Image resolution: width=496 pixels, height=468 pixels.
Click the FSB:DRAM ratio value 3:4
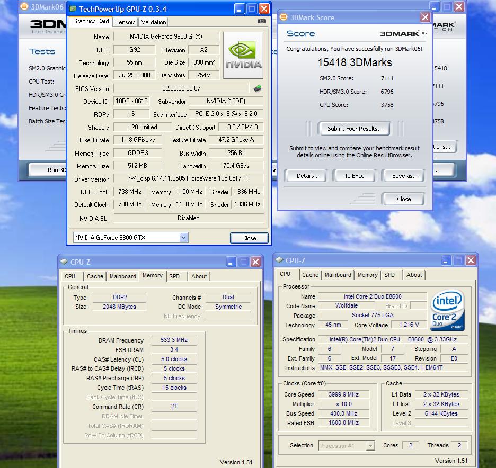tap(174, 349)
